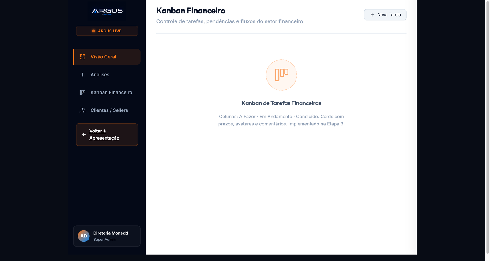Screen dimensions: 490x261
Task: Click the Diretoria Monedd profile name
Action: click(111, 233)
